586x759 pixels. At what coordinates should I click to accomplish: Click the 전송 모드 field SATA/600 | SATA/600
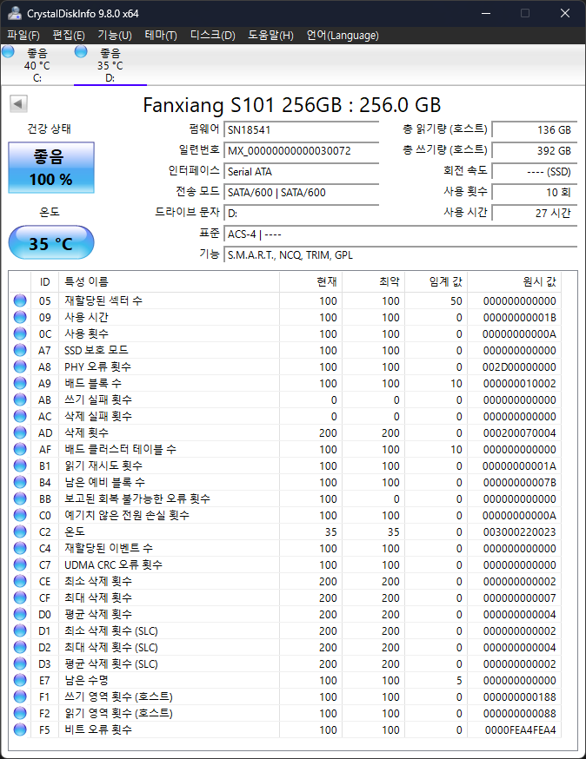pos(301,192)
